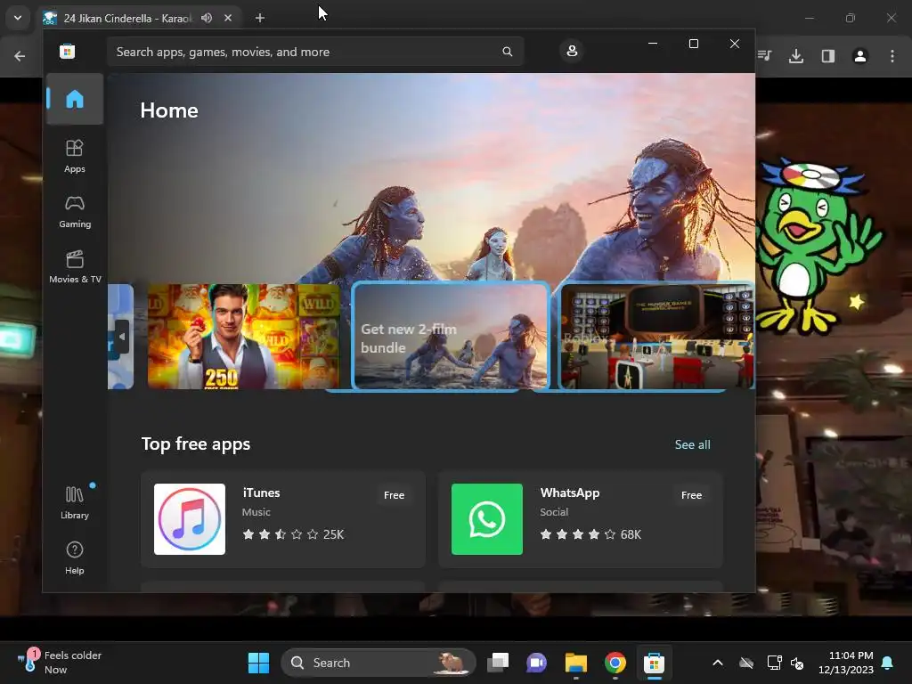This screenshot has width=912, height=684.
Task: Click the taskbar clock and date
Action: point(846,663)
